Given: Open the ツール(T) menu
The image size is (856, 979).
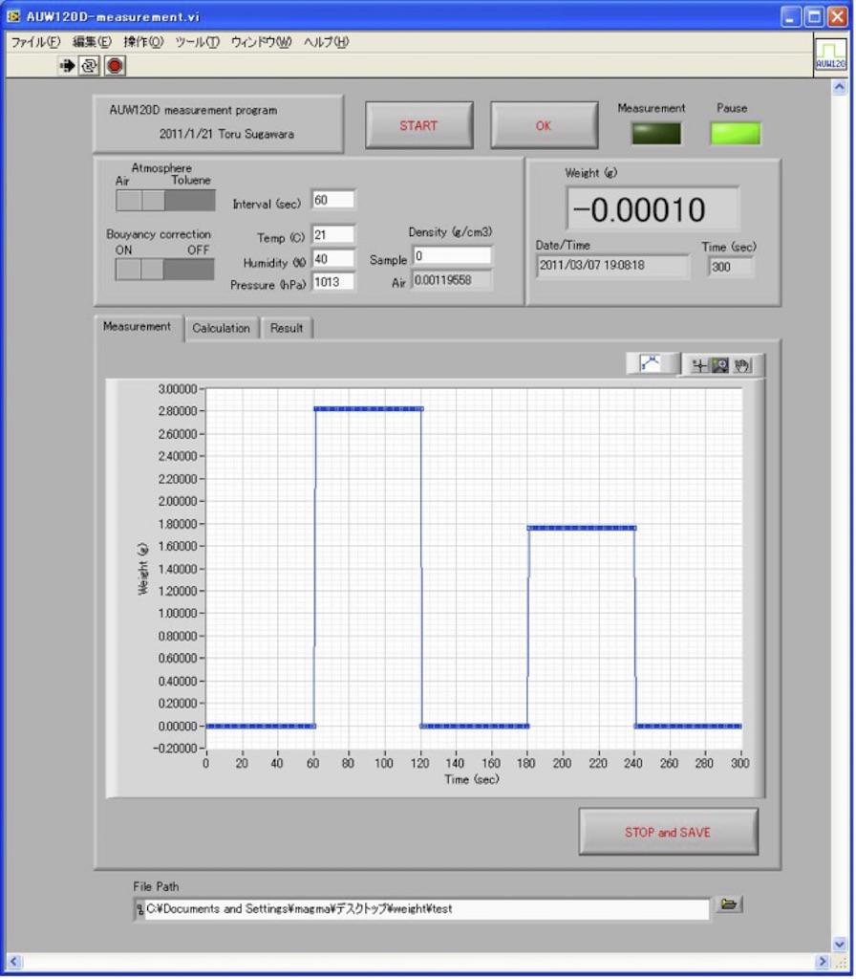Looking at the screenshot, I should click(x=197, y=42).
